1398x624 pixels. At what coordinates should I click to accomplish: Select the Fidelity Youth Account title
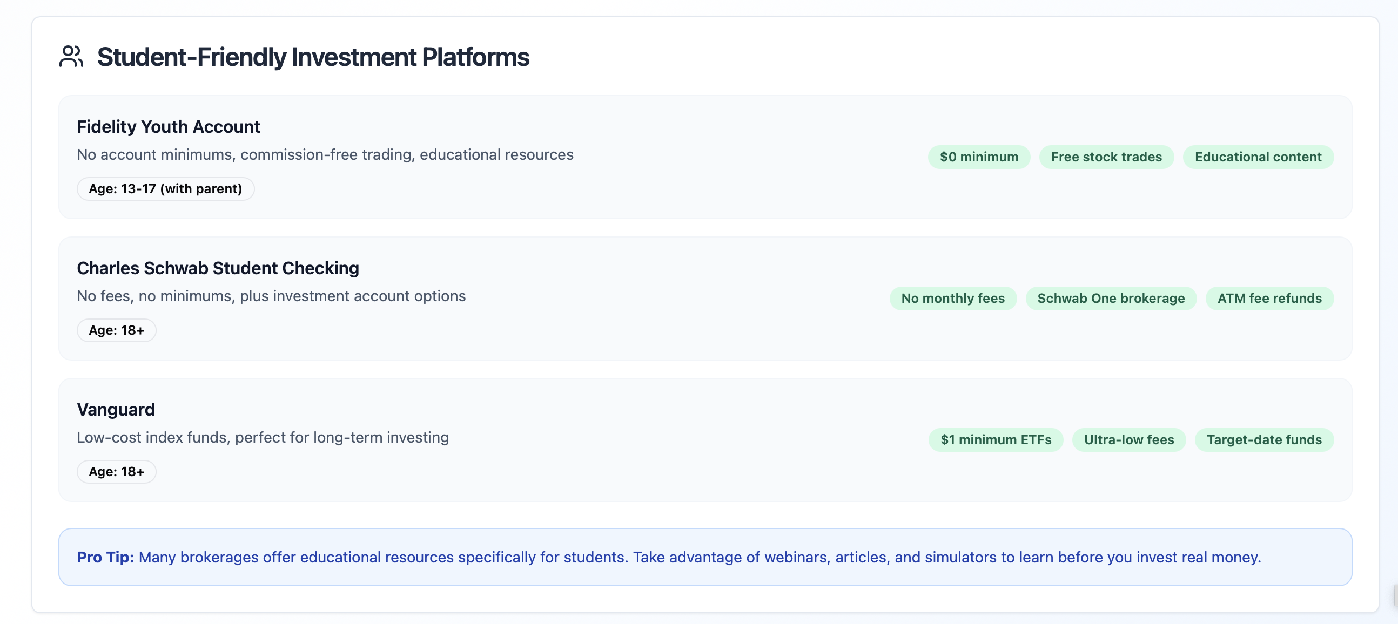(168, 126)
